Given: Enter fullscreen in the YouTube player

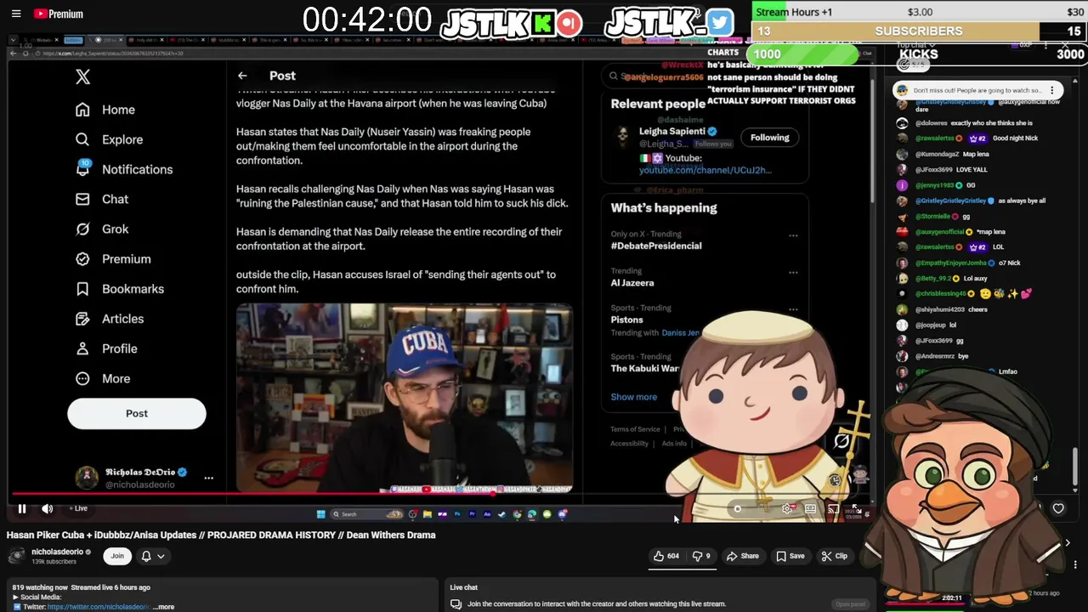Looking at the screenshot, I should click(x=856, y=509).
